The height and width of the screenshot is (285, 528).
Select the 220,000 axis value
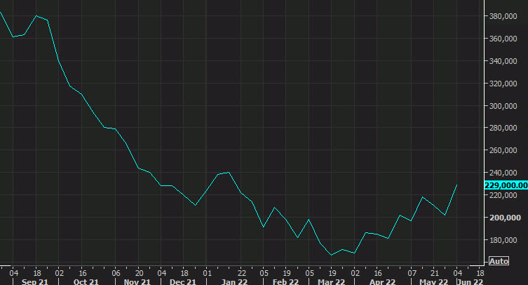(x=503, y=195)
